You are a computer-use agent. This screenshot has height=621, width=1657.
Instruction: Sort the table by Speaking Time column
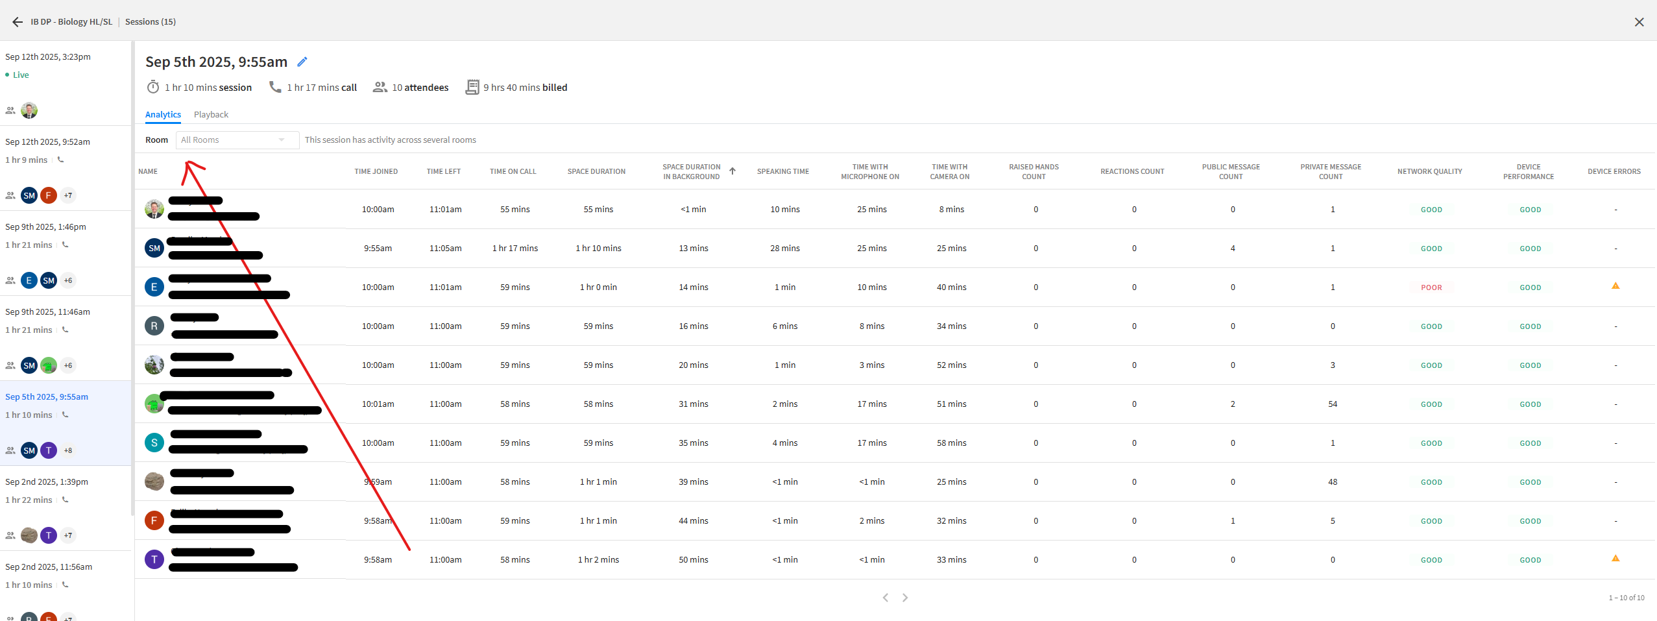point(782,172)
